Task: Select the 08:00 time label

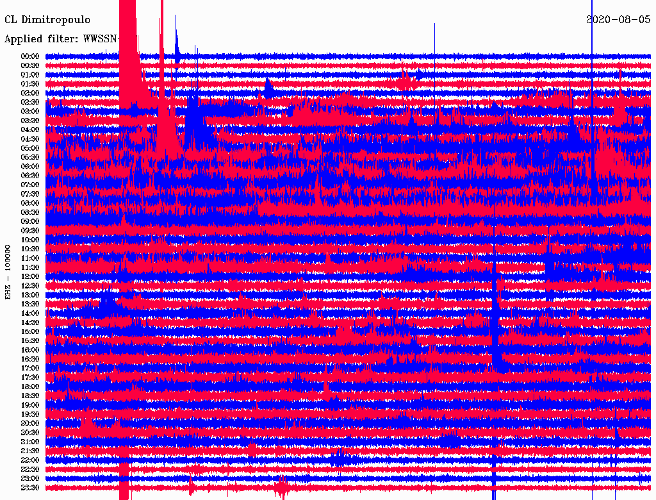Action: coord(30,203)
